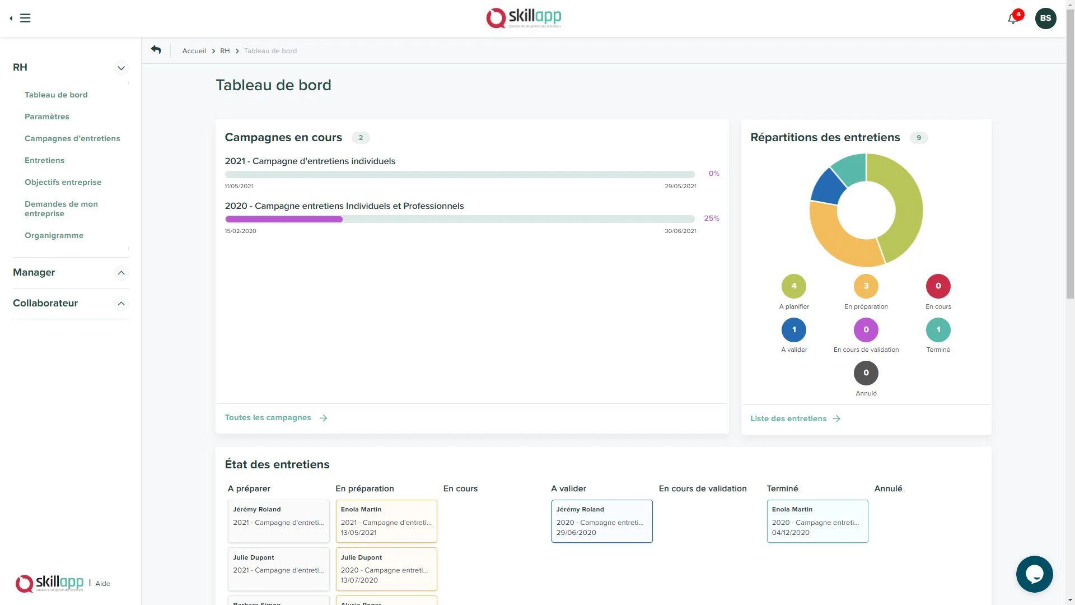Click the Campagnes en cours count badge 2
1075x605 pixels.
[361, 138]
